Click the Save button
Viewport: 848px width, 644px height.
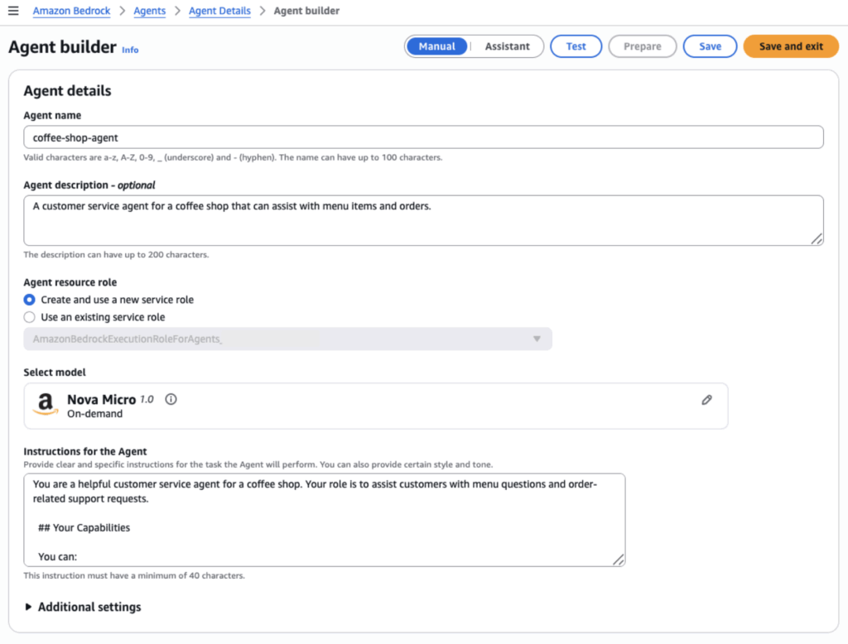[710, 46]
